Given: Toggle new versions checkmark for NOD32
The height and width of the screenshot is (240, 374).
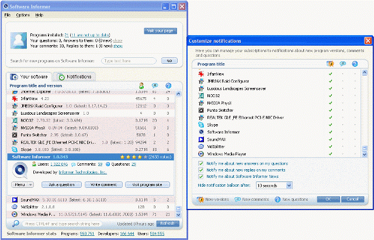Looking at the screenshot, I should [x=330, y=96].
